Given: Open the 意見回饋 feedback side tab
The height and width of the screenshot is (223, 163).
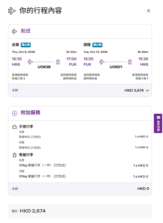Looking at the screenshot, I should 158,123.
